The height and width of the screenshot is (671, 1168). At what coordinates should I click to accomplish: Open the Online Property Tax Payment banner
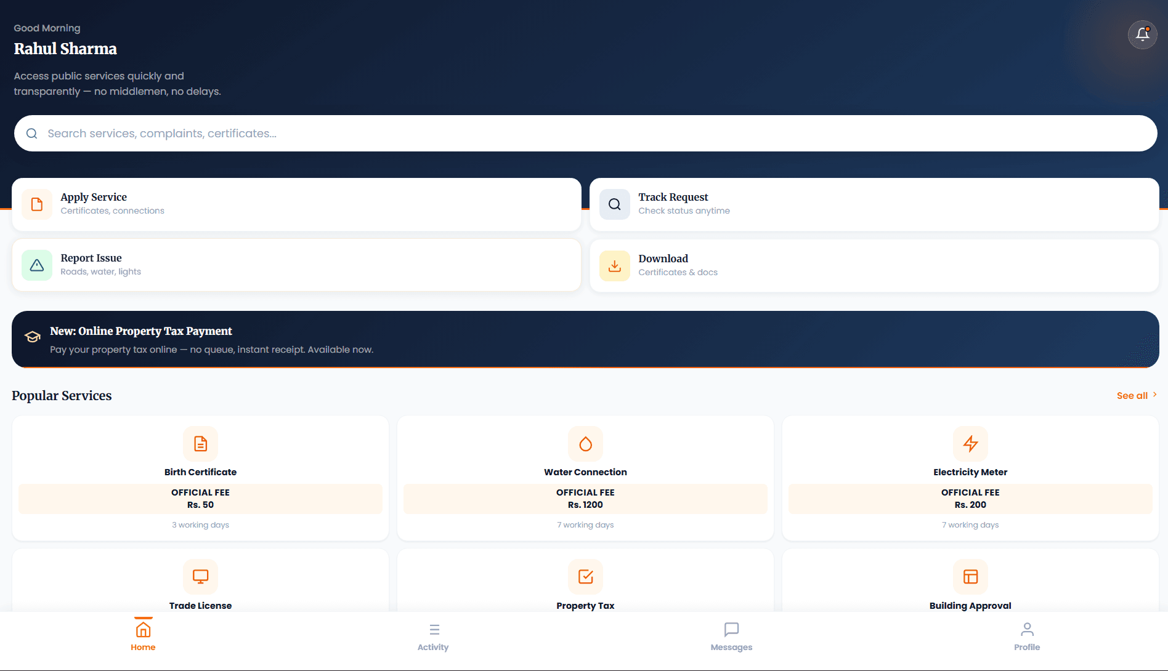click(x=585, y=339)
